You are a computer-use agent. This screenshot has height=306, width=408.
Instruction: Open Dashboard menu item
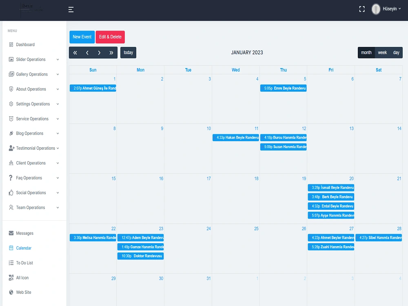[25, 44]
